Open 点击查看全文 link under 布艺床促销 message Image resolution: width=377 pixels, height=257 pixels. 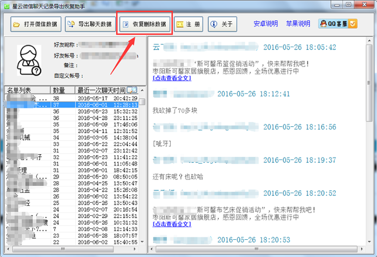(x=172, y=224)
